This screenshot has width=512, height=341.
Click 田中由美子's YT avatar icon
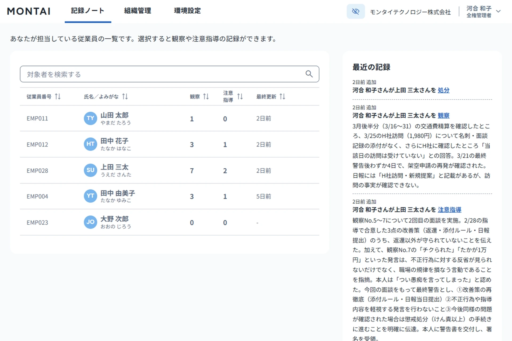click(90, 196)
